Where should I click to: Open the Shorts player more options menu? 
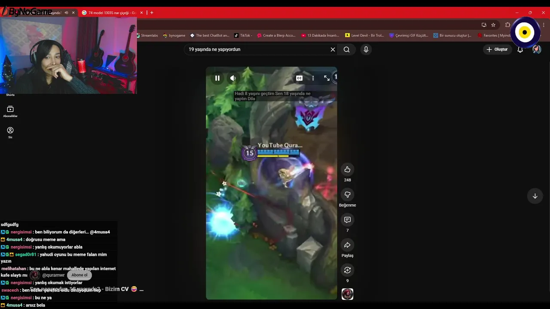(x=313, y=78)
